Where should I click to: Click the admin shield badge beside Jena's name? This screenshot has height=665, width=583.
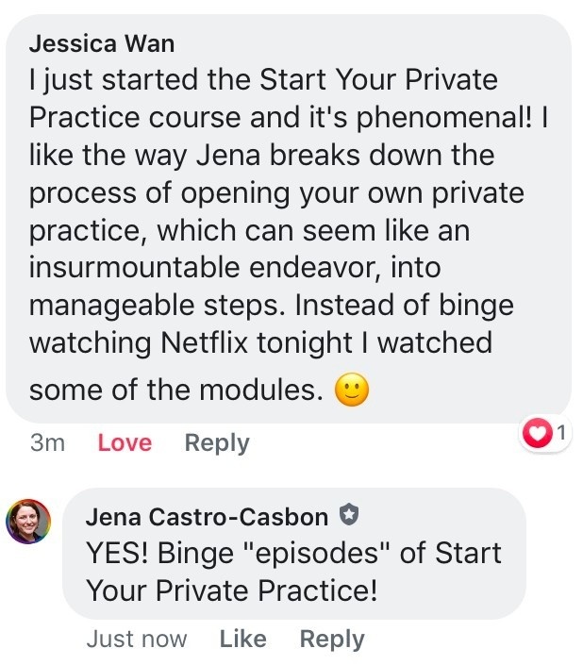tap(349, 515)
